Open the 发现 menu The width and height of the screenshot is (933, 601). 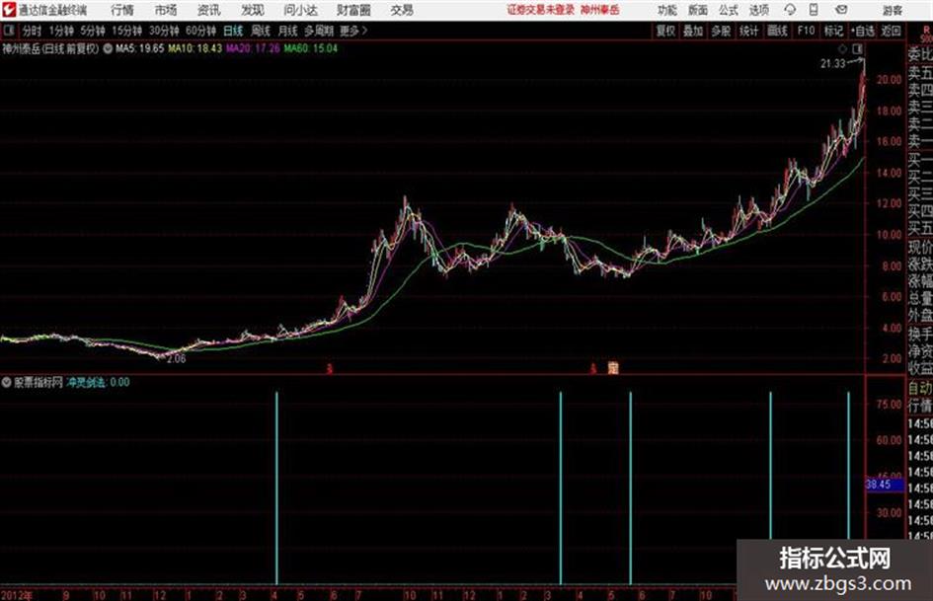point(253,10)
